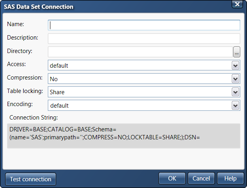The image size is (247, 188).
Task: Click the Directory browse ellipsis button
Action: tap(237, 51)
